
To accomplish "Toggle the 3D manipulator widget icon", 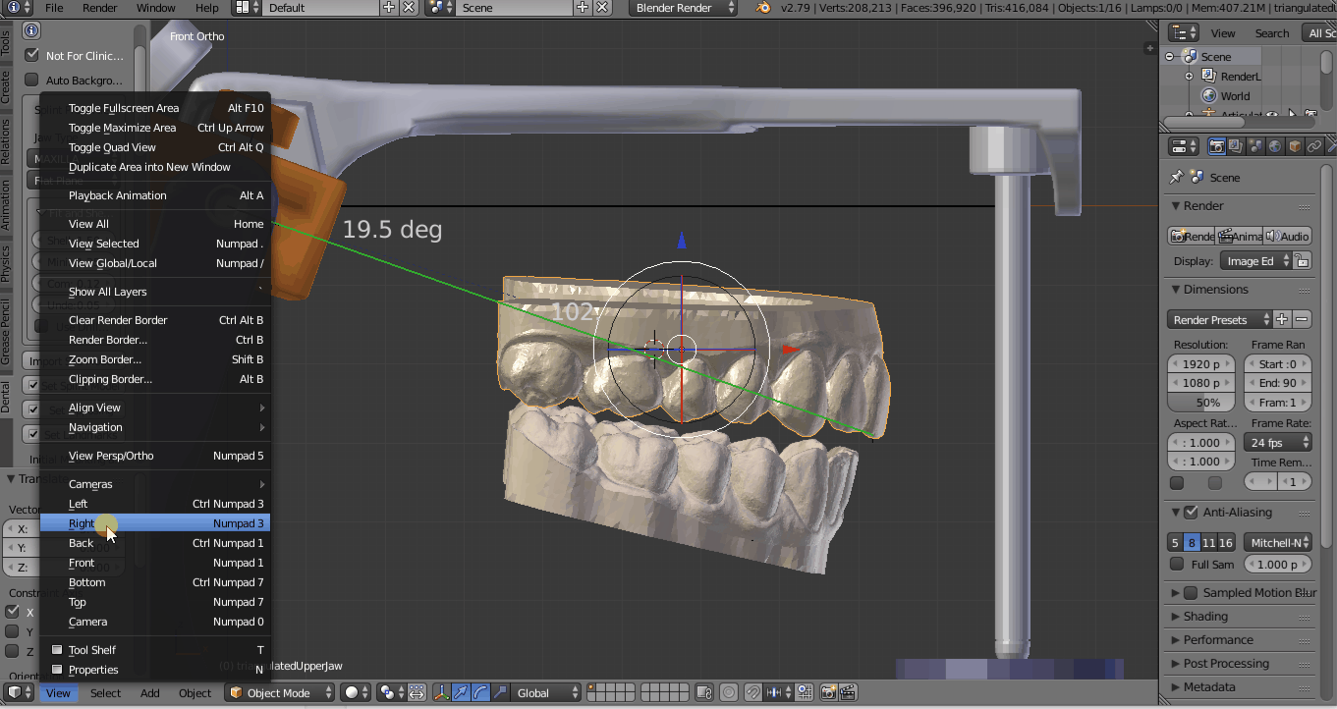I will [x=442, y=692].
